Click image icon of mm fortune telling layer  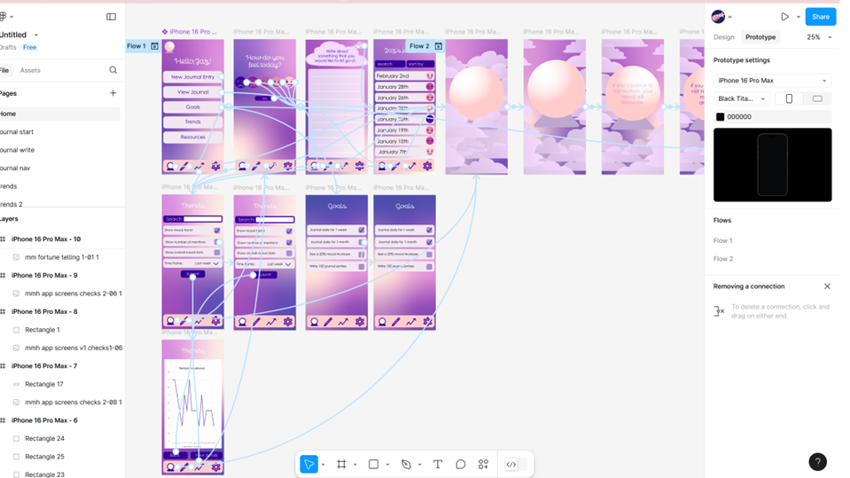pos(16,257)
